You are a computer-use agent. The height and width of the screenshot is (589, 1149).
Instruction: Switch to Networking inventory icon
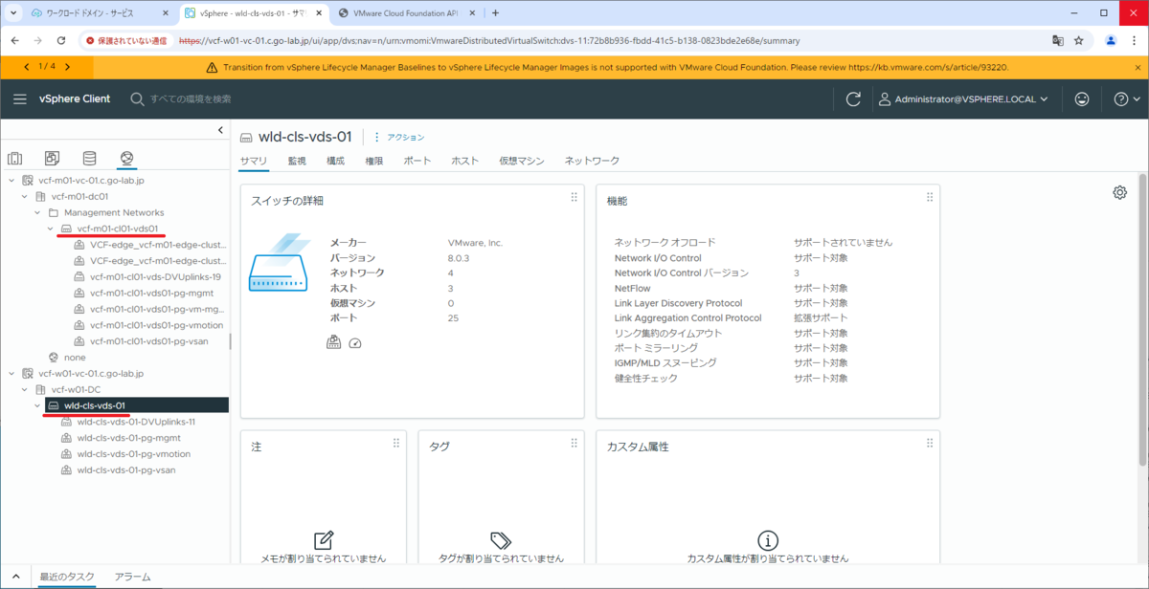126,159
